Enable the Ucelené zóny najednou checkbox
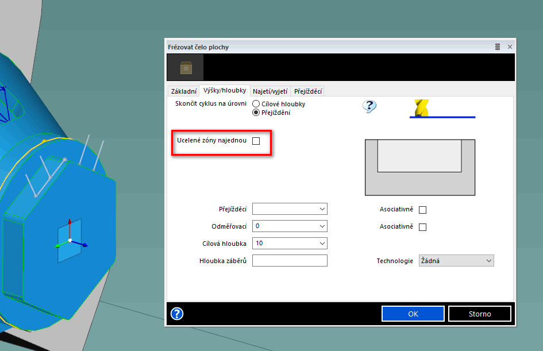Image resolution: width=543 pixels, height=351 pixels. point(256,141)
